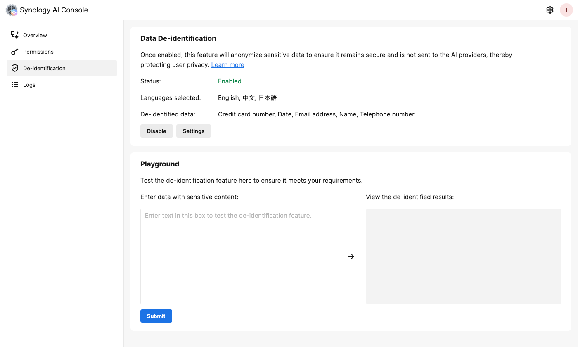Disable the data de-identification feature
The image size is (578, 347).
156,131
